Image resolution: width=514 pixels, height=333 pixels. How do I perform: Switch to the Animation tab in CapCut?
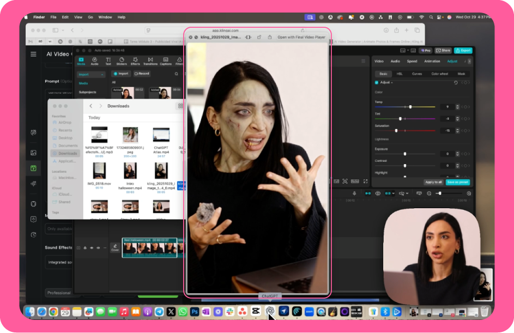click(432, 61)
